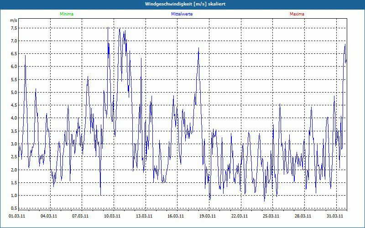This screenshot has width=365, height=228.
Task: Click the 2,5 y-axis value
Action: [x=14, y=156]
